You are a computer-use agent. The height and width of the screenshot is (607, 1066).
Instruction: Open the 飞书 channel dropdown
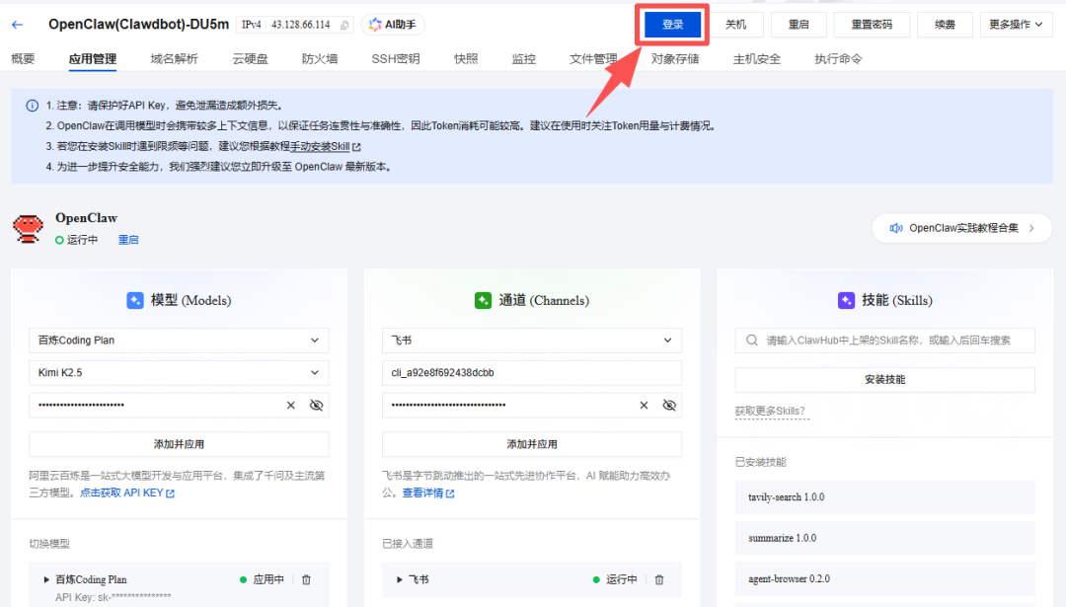[531, 341]
